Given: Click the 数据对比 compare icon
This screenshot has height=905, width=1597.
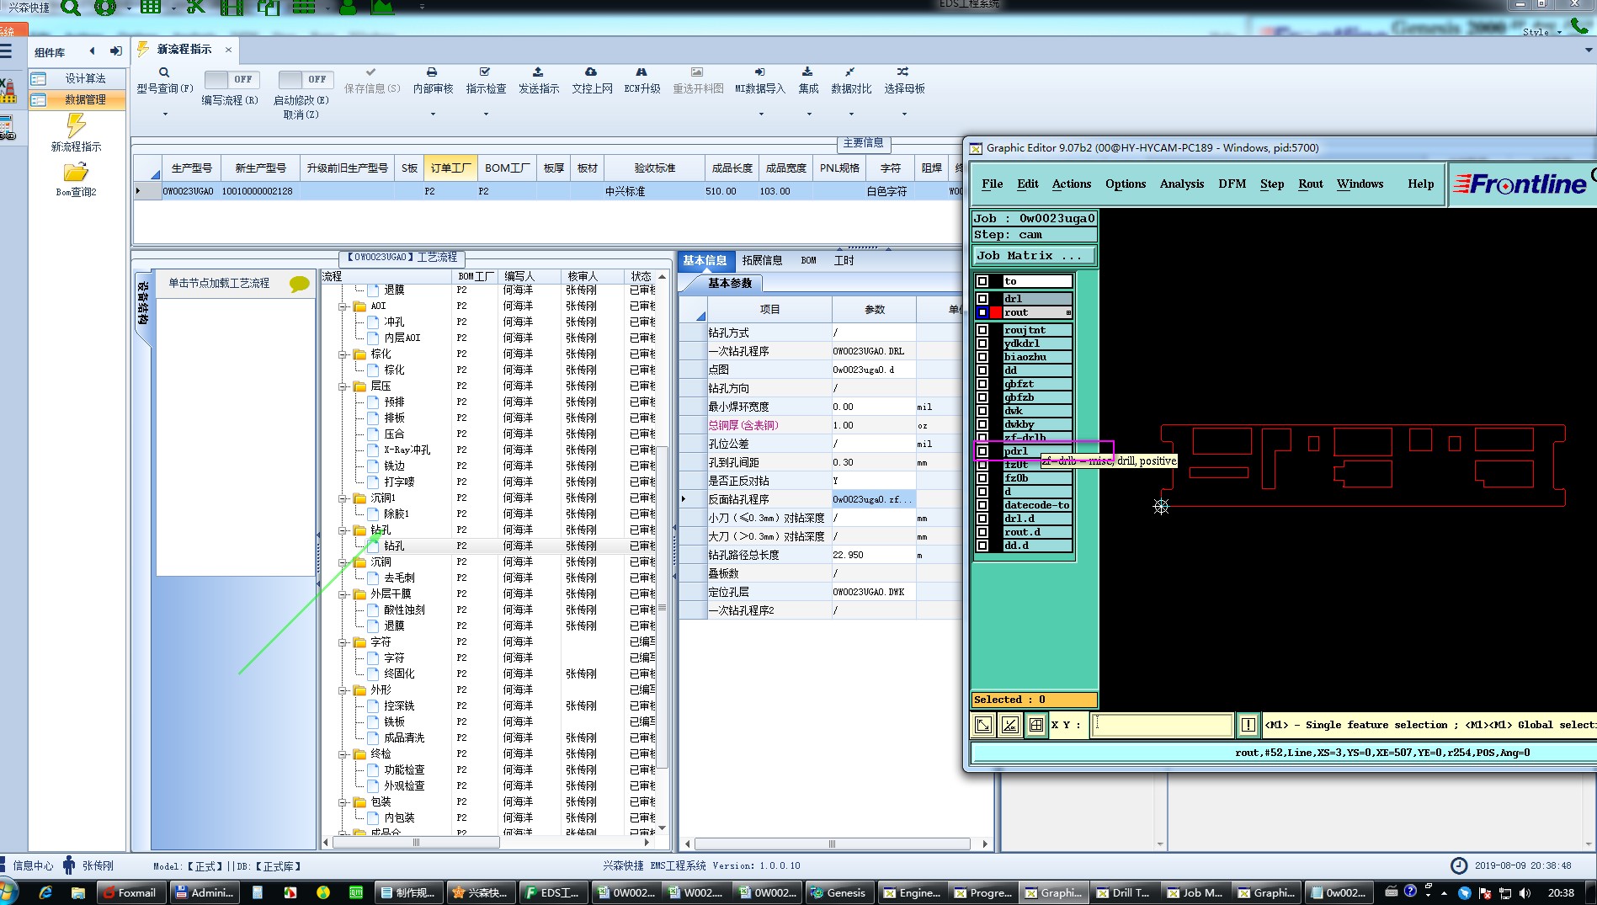Looking at the screenshot, I should coord(850,72).
